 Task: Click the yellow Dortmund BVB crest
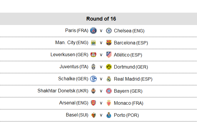[x=109, y=67]
